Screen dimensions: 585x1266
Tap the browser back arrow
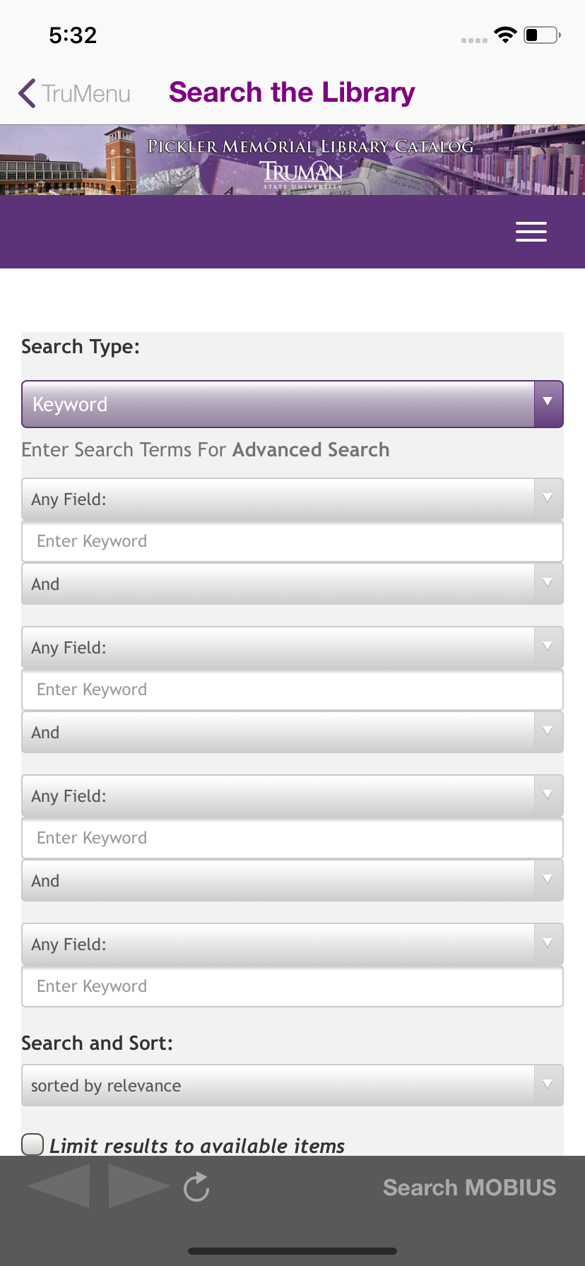[x=59, y=1186]
